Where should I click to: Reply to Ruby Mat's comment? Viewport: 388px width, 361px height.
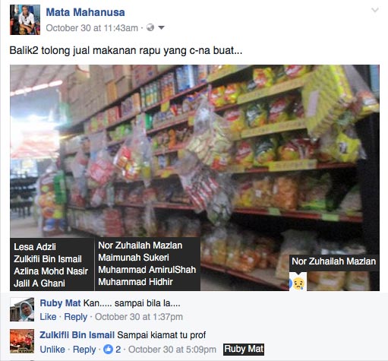click(76, 317)
